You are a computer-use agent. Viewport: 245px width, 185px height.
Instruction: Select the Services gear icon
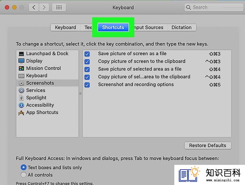(21, 90)
